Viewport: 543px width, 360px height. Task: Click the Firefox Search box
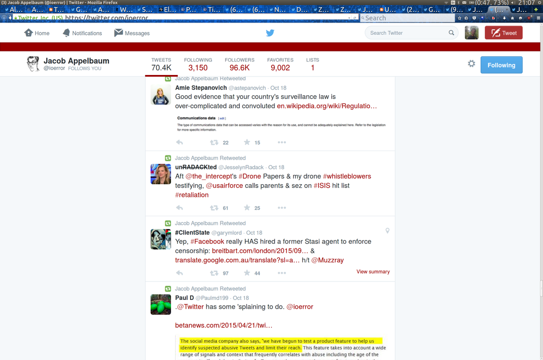407,18
